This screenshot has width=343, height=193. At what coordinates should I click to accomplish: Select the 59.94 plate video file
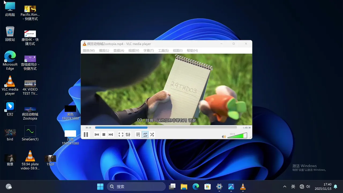tap(30, 160)
